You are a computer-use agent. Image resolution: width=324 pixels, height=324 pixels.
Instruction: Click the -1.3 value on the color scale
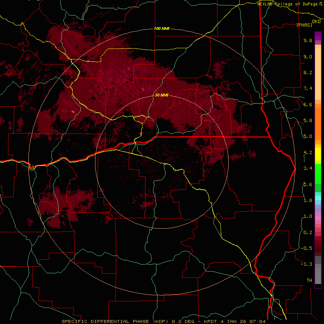coord(306,264)
